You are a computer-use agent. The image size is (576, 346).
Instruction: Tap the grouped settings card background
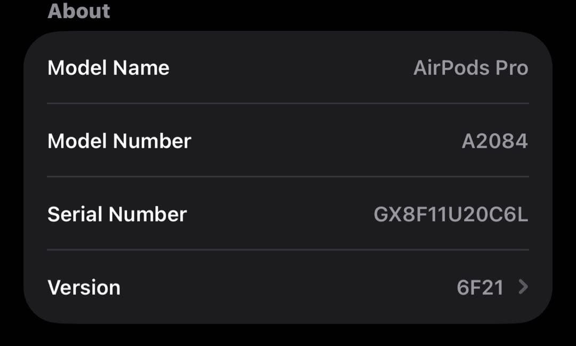coord(288,176)
